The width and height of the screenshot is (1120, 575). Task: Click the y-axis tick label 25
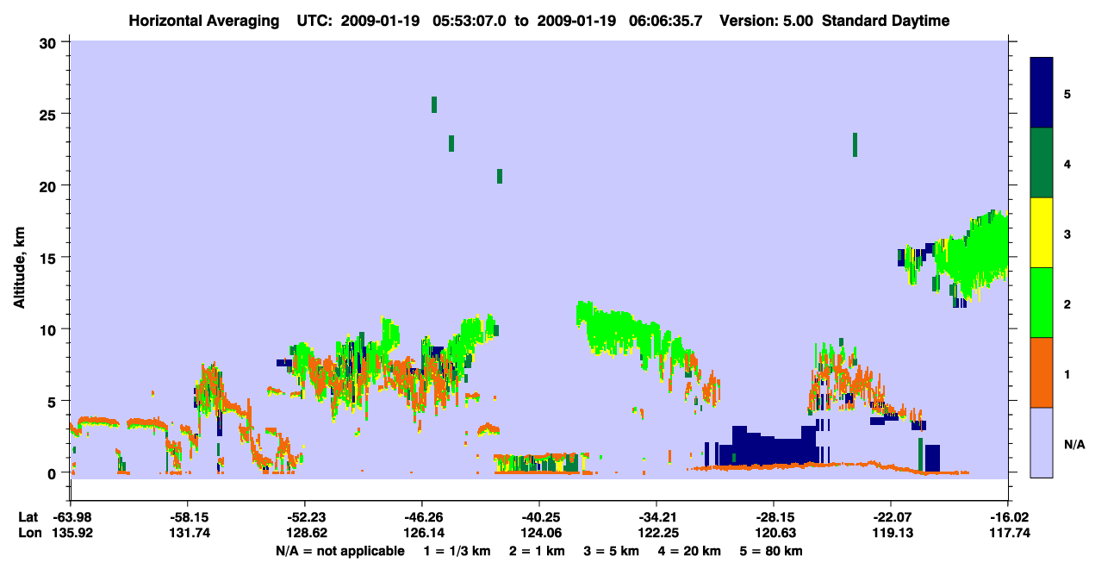pyautogui.click(x=50, y=114)
